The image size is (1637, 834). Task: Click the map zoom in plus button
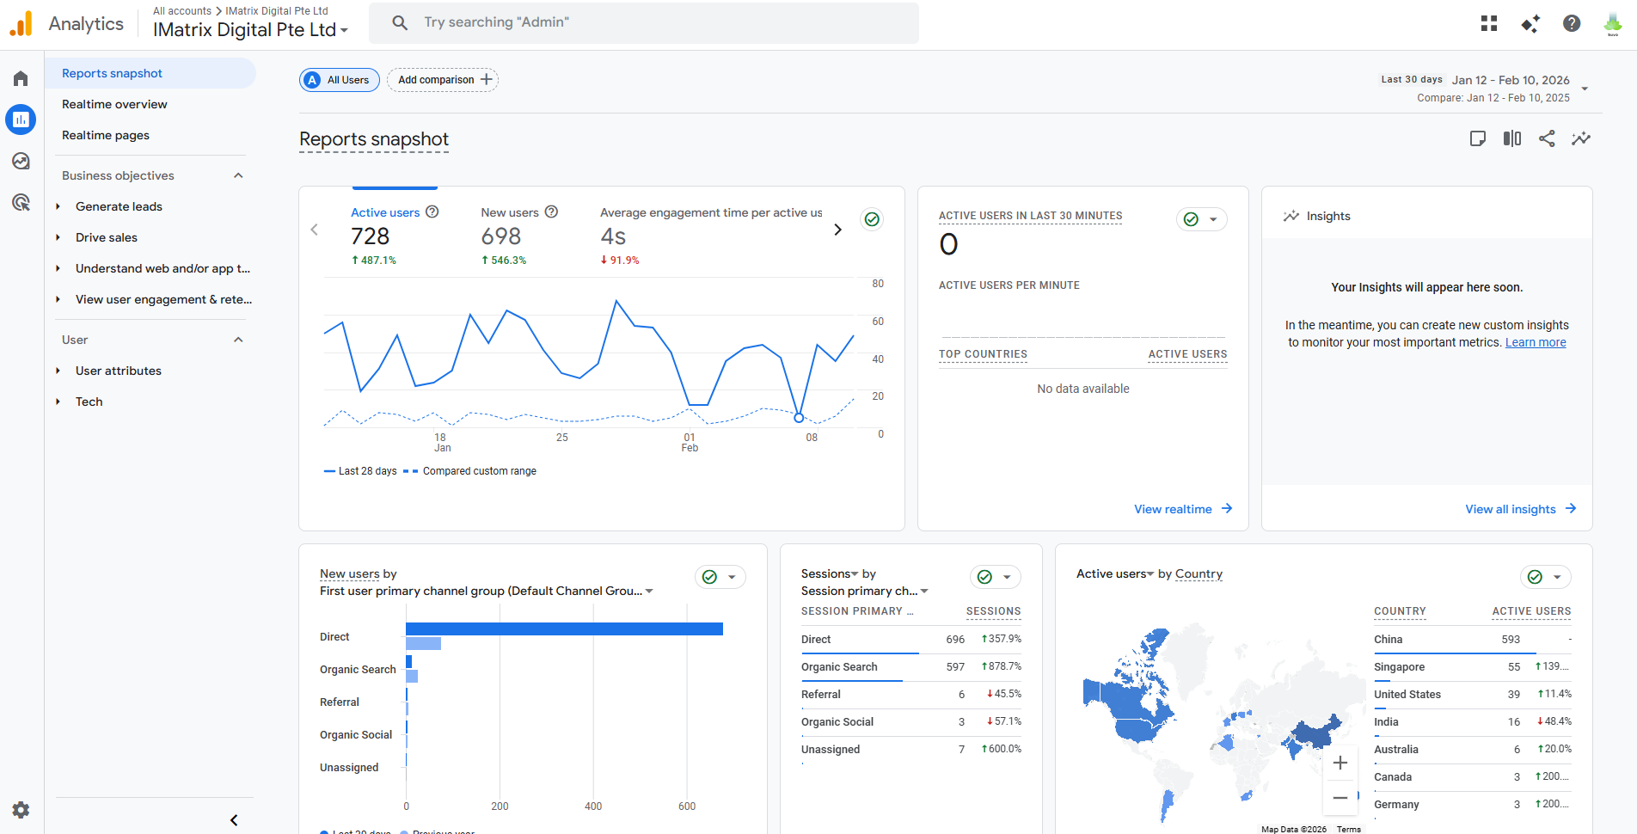click(1340, 763)
